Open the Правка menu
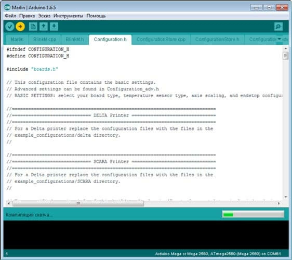This screenshot has height=260, width=292. tap(27, 16)
